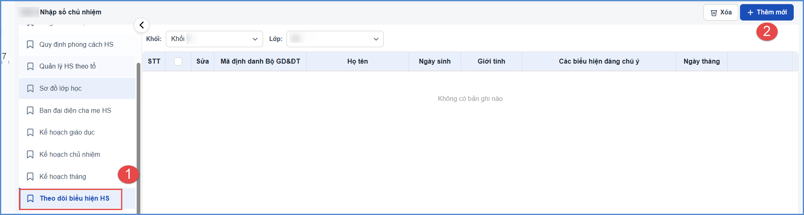The width and height of the screenshot is (804, 215).
Task: Click the STT column header
Action: pos(154,62)
